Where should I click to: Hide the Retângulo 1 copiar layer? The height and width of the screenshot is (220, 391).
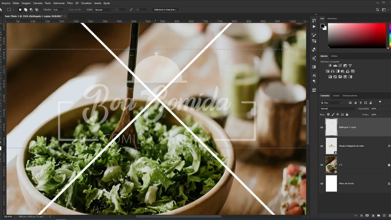pos(322,127)
